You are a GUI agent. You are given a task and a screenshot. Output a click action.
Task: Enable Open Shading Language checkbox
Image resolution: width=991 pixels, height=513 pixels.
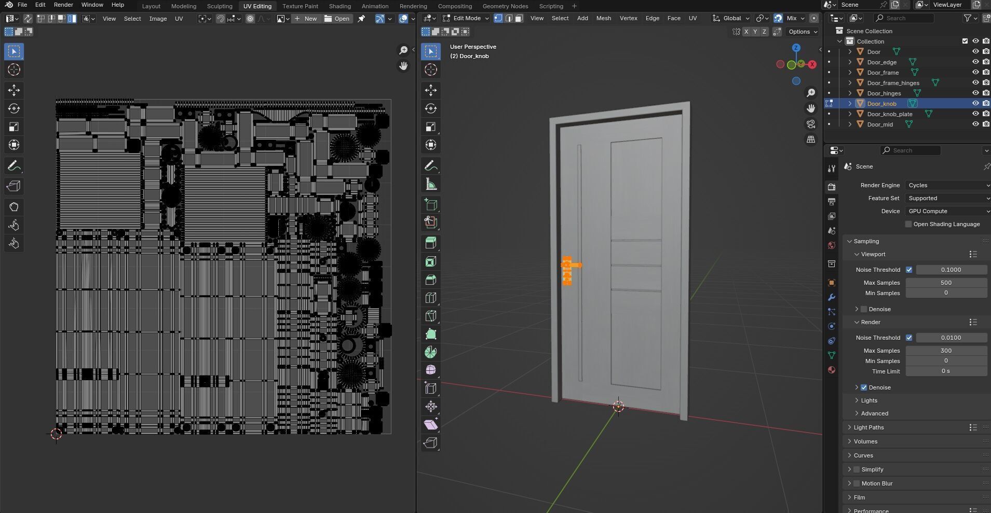coord(908,224)
